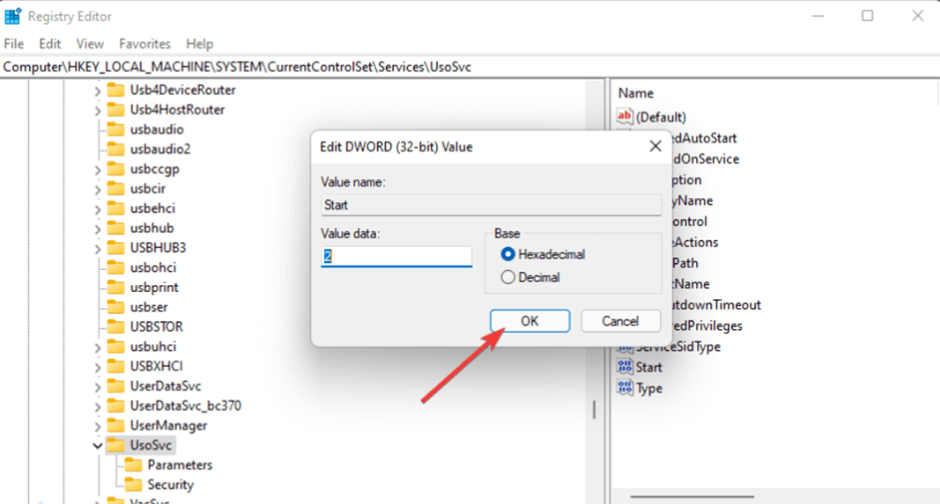The height and width of the screenshot is (504, 940).
Task: Confirm the DWORD edit with OK
Action: (530, 321)
